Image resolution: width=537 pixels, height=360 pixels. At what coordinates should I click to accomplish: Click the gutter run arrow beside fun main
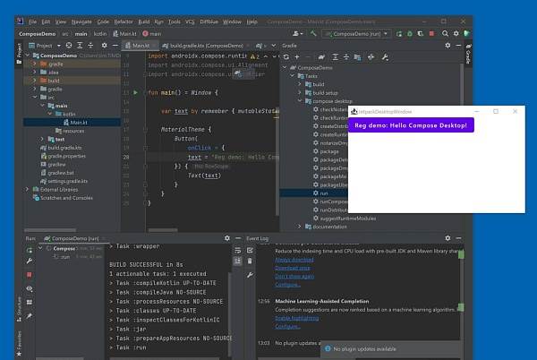[136, 92]
